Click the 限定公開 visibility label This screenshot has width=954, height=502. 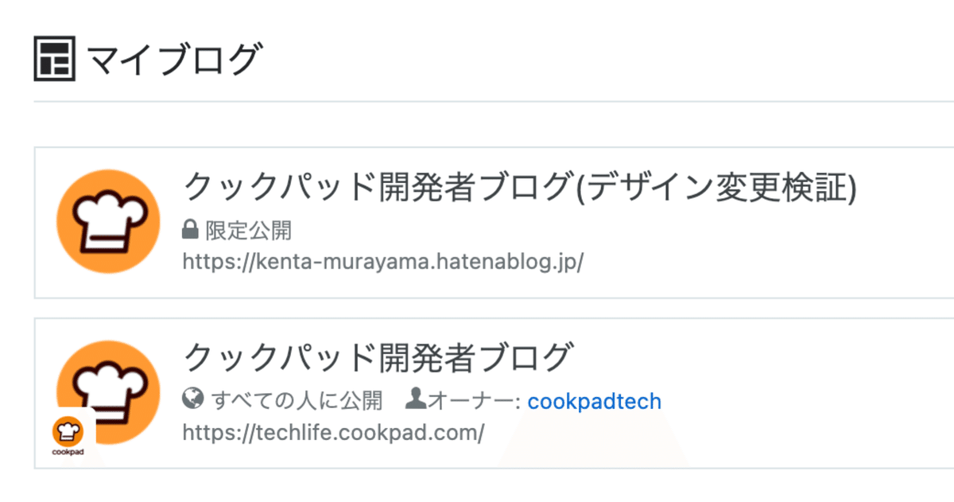pyautogui.click(x=249, y=232)
